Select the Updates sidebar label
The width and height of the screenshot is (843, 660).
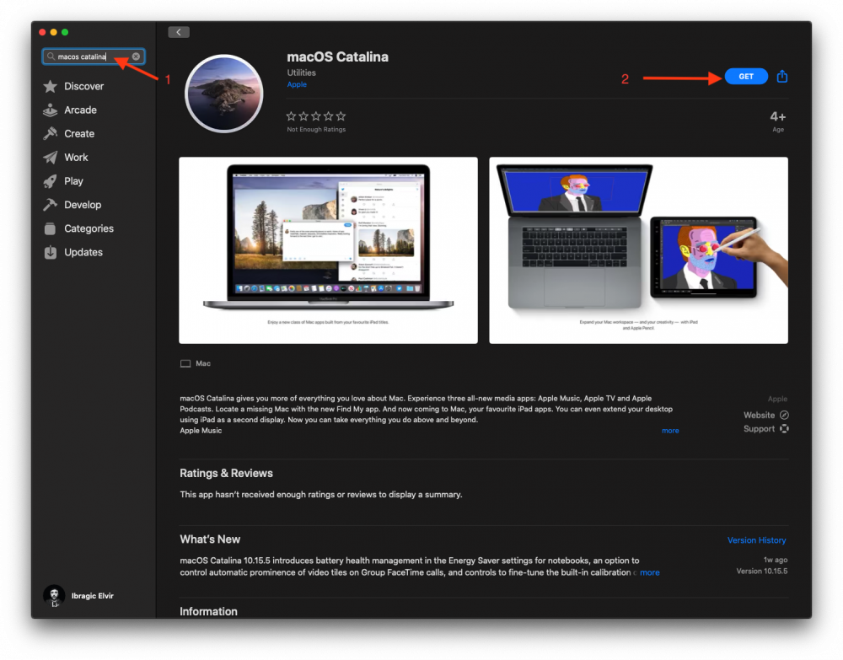coord(83,252)
